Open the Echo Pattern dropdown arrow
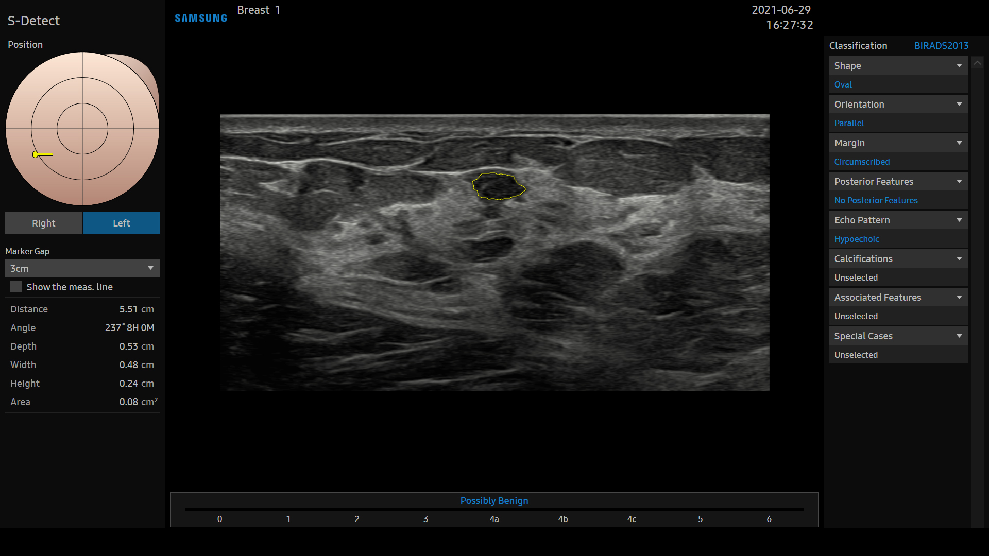Image resolution: width=989 pixels, height=556 pixels. [959, 220]
